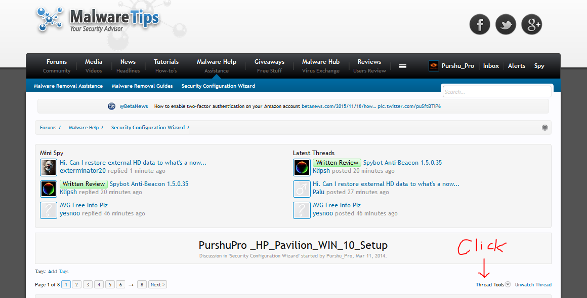Screen dimensions: 587x298
Task: Click the Add Tags link
Action: coord(58,271)
